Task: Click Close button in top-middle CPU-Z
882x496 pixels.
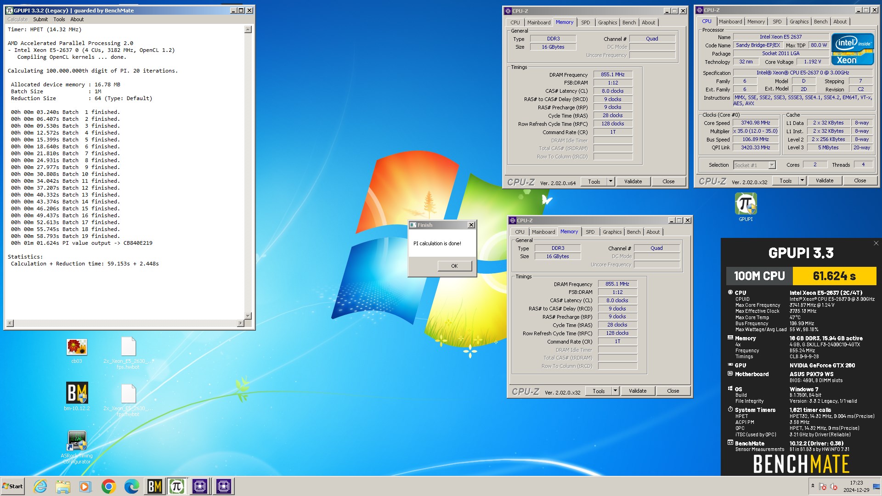Action: [x=668, y=181]
